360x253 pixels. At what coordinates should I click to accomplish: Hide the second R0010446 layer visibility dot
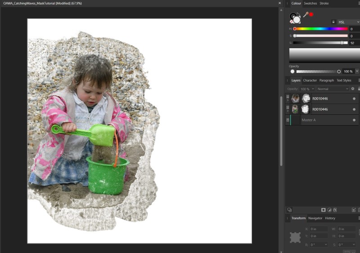click(x=354, y=109)
